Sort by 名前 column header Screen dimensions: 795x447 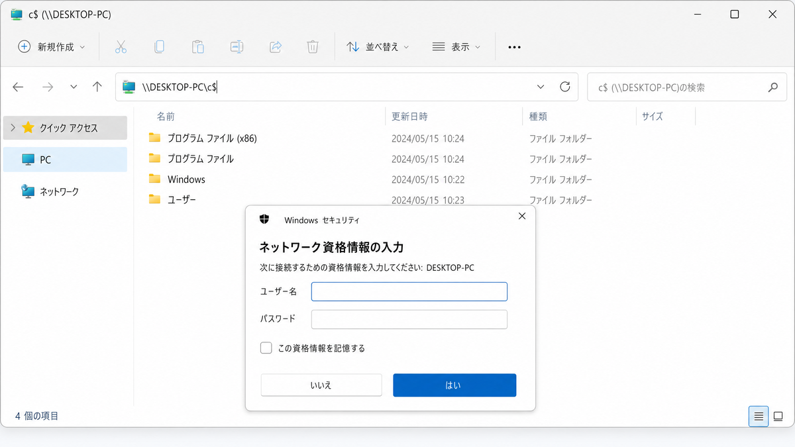[x=166, y=116]
